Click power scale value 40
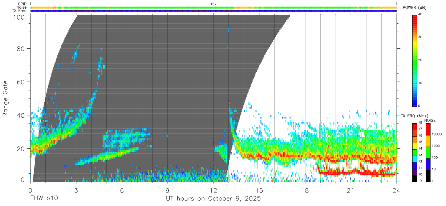The width and height of the screenshot is (446, 206). coord(420,14)
